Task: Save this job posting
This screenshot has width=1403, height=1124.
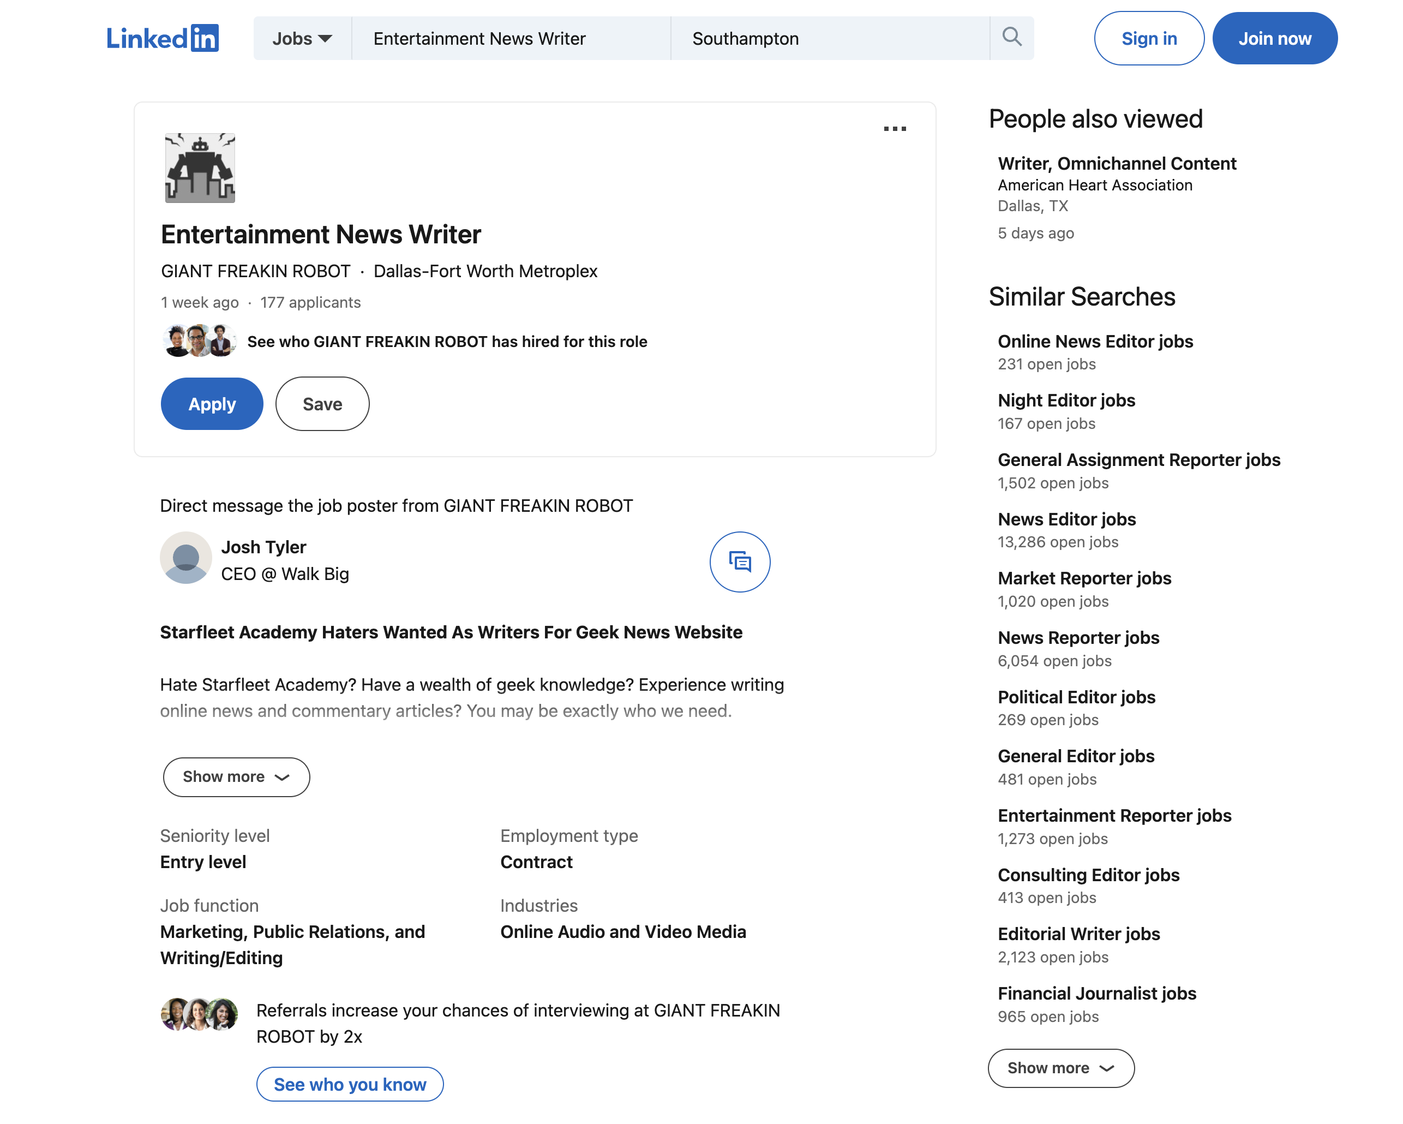Action: click(x=322, y=404)
